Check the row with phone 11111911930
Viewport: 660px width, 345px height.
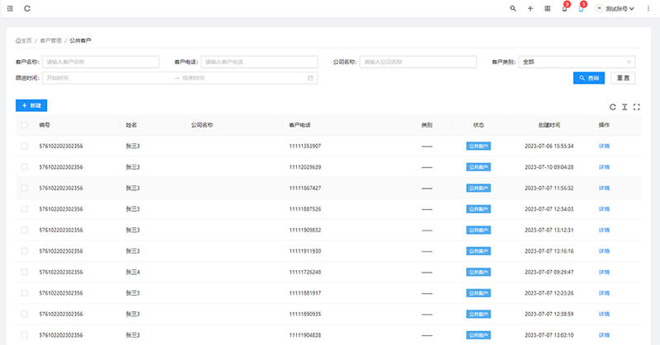click(x=25, y=251)
